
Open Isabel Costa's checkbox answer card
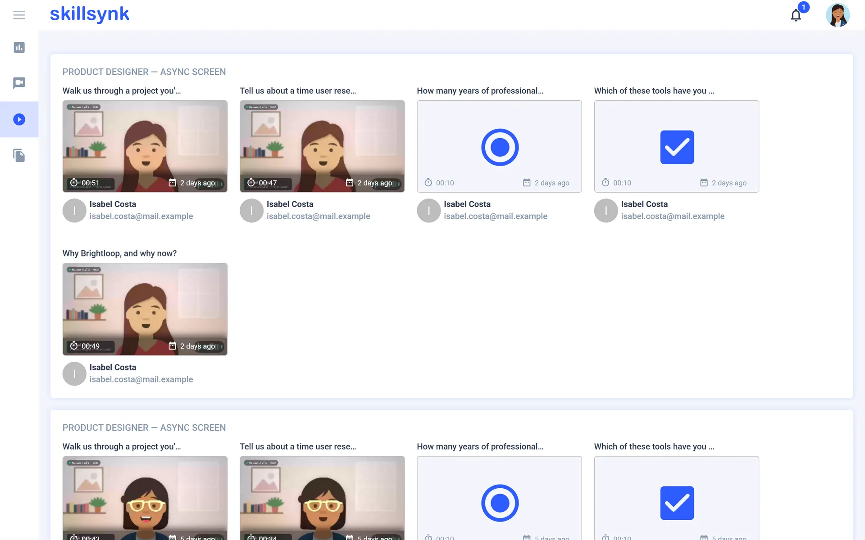point(676,146)
